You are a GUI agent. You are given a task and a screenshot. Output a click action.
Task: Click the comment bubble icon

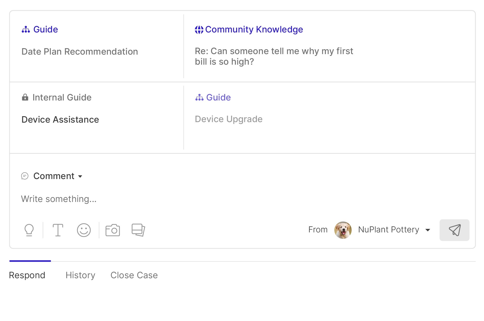[25, 176]
